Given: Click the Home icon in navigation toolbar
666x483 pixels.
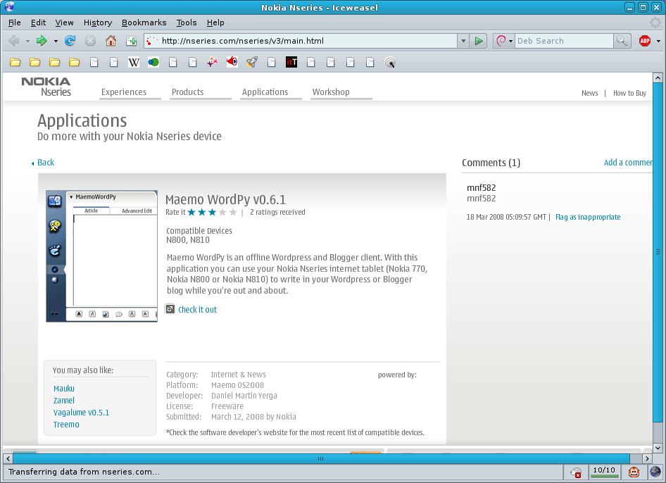Looking at the screenshot, I should (x=111, y=41).
